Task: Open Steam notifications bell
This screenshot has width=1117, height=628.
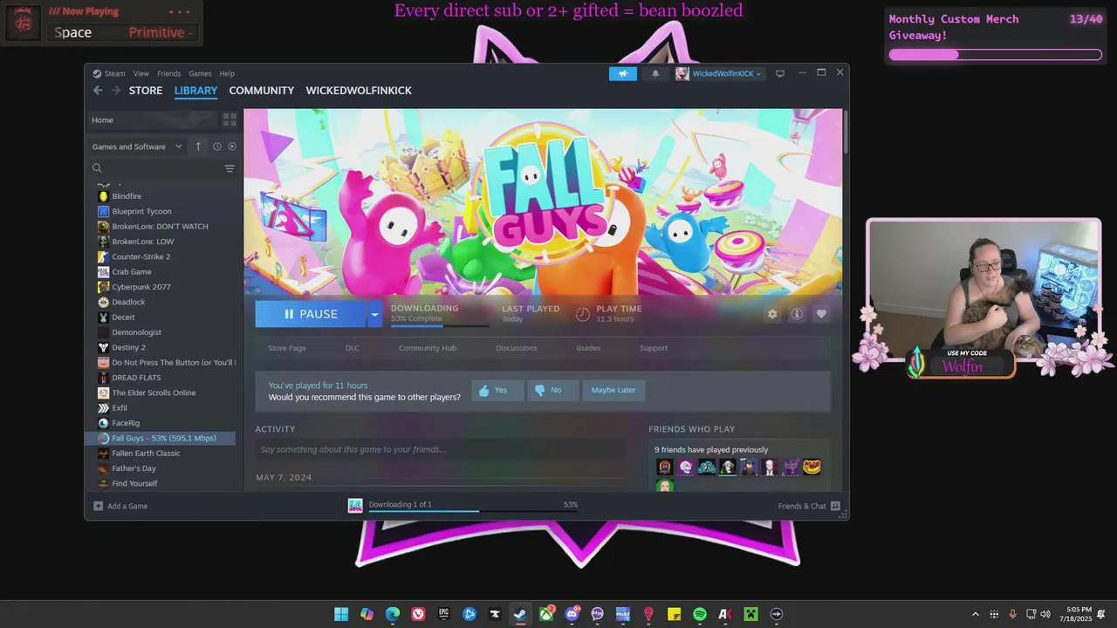Action: pyautogui.click(x=655, y=73)
